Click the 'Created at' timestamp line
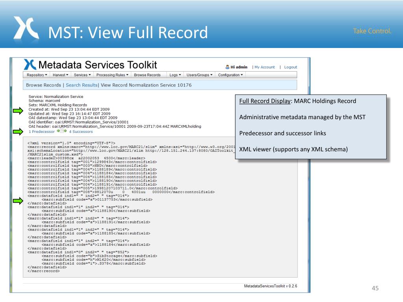This screenshot has width=403, height=302. point(69,109)
